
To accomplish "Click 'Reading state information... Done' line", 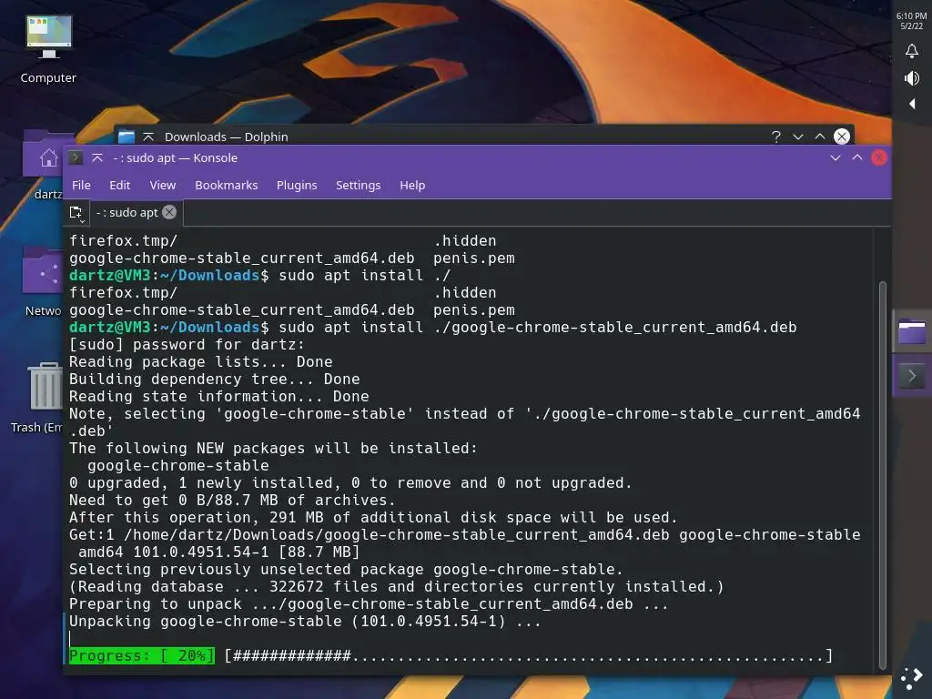I will click(x=218, y=396).
